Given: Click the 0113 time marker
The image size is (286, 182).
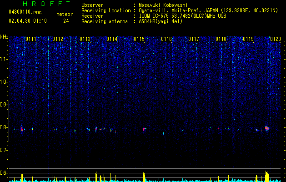Looking at the screenshot, I should click(85, 39).
